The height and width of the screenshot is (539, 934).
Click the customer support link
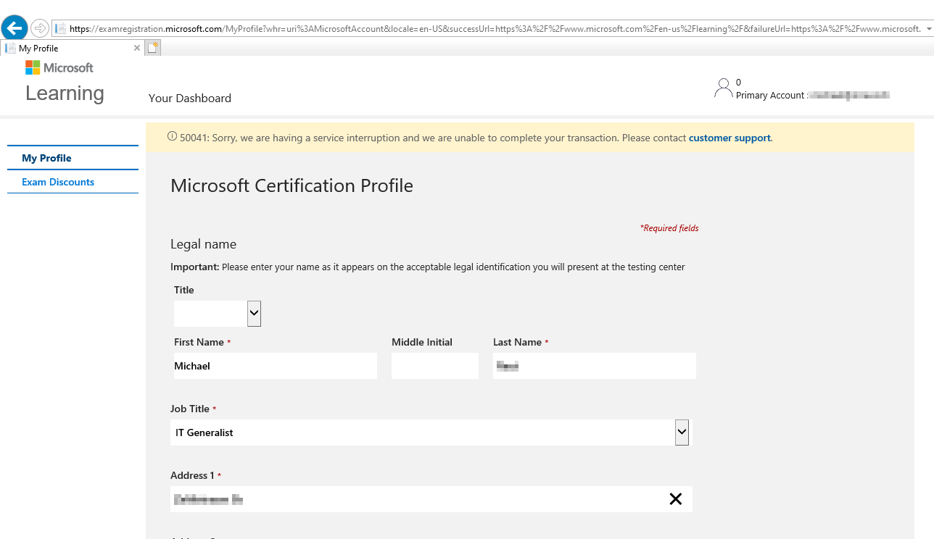729,138
